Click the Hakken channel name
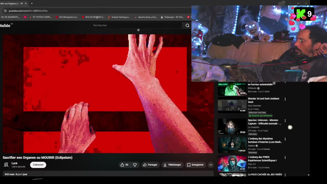This screenshot has width=327, height=184. [x=251, y=146]
